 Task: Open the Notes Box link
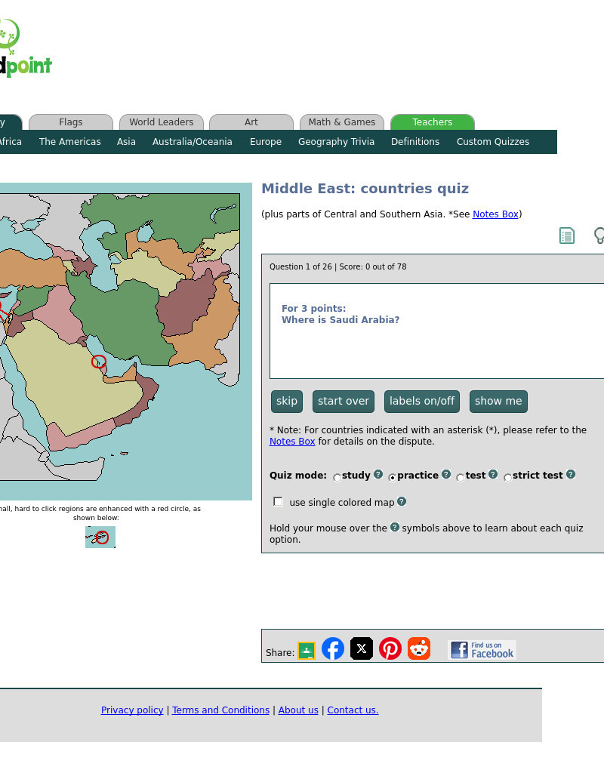click(x=495, y=214)
